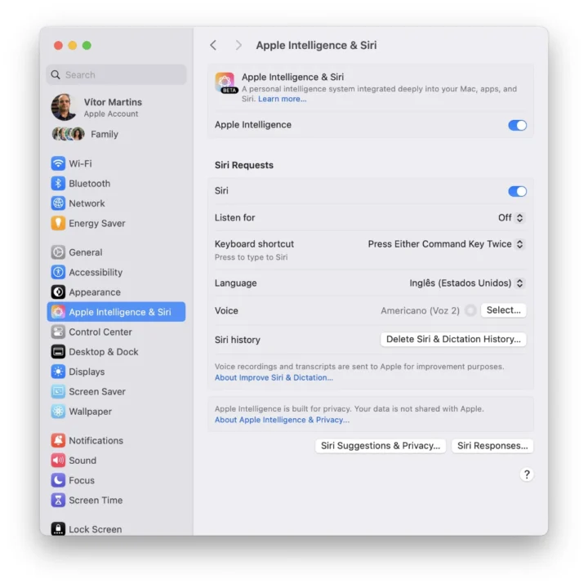The width and height of the screenshot is (588, 588).
Task: Select Control Center in the sidebar
Action: point(116,332)
